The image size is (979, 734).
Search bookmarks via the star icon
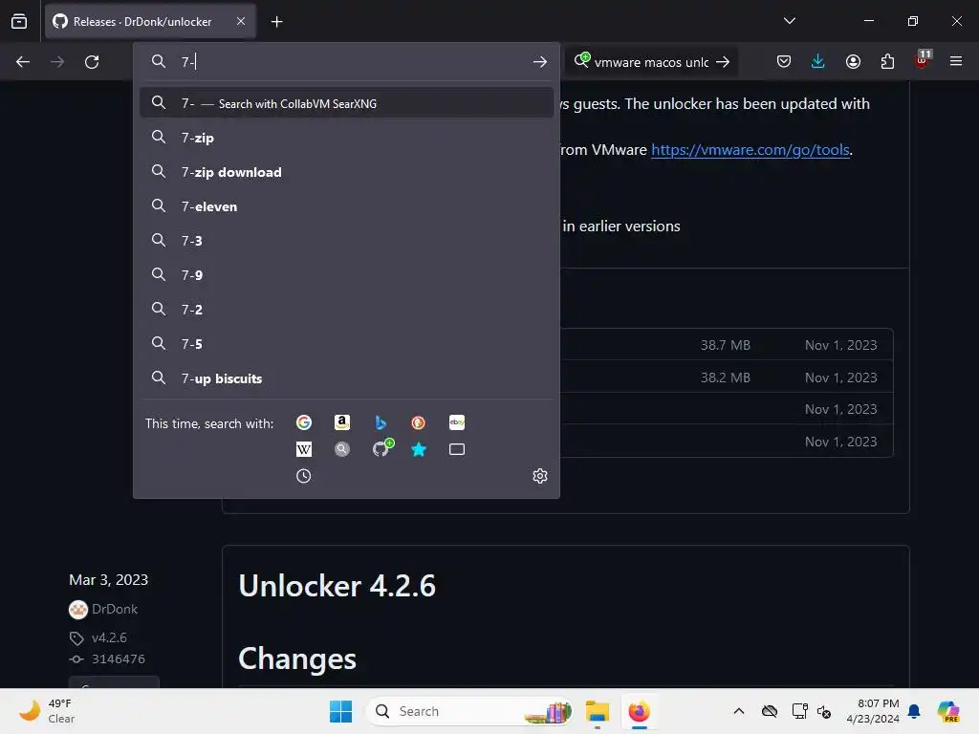pos(419,449)
